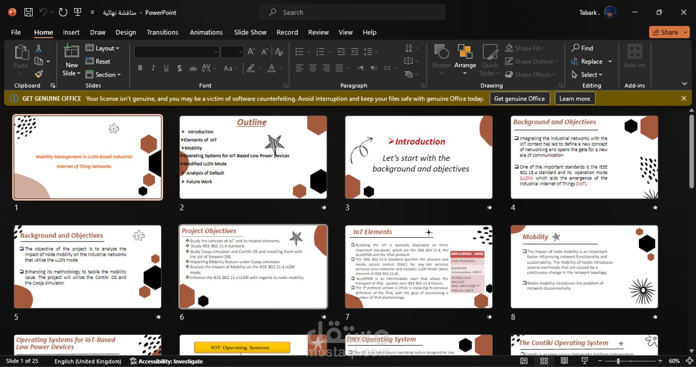Click Convert to SmartArt icon
The image size is (696, 367).
(x=409, y=74)
